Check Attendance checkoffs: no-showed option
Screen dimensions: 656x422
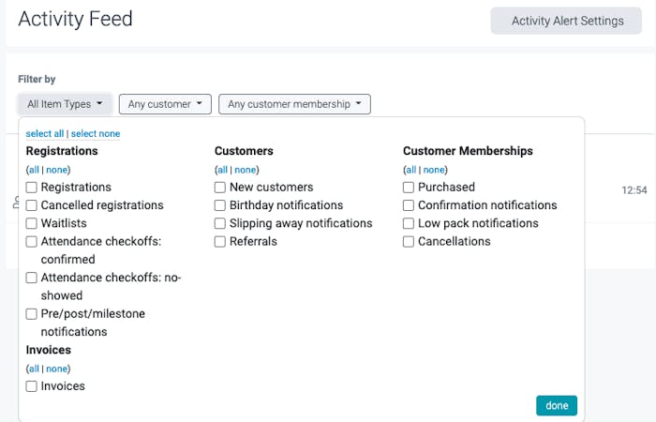32,278
